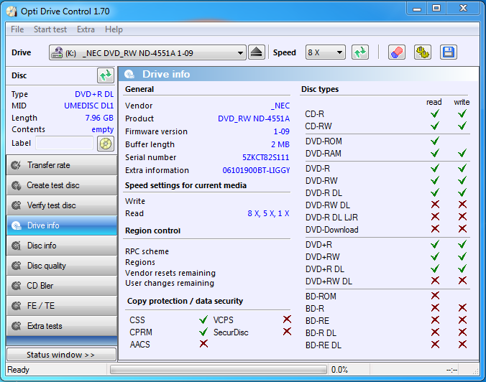486x382 pixels.
Task: Click the Transfer rate disc icon
Action: coord(16,165)
